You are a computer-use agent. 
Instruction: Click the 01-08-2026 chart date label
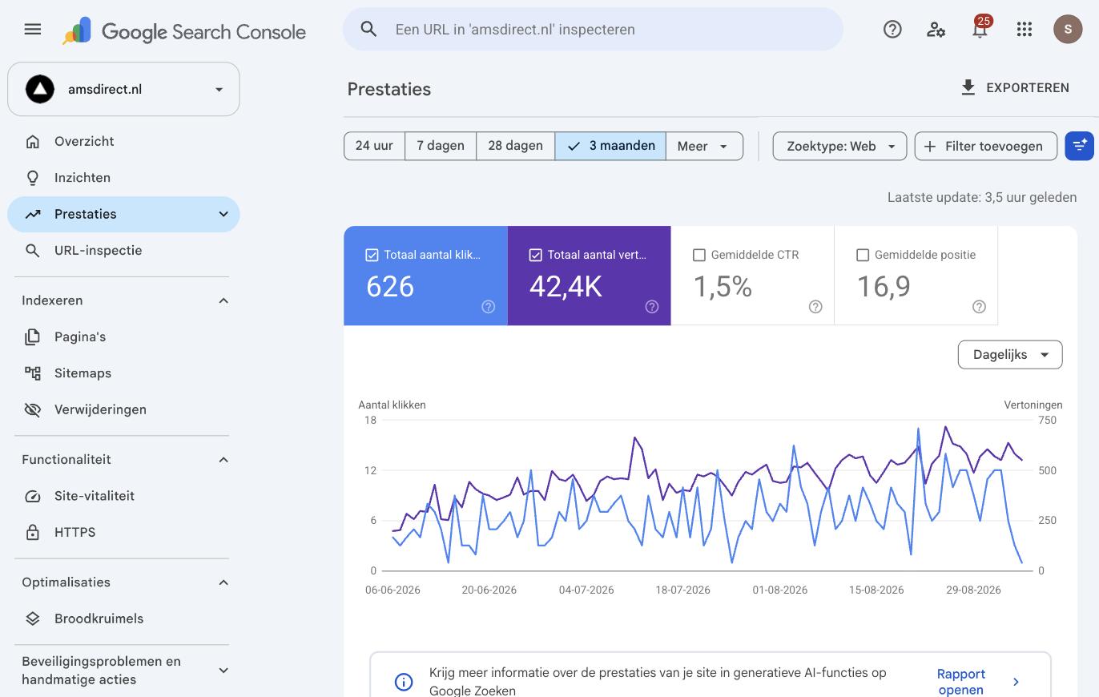point(779,590)
